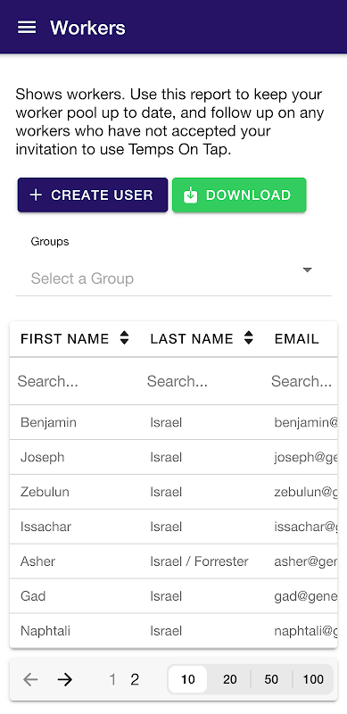Go to next page with right arrow
The image size is (347, 714).
(65, 679)
